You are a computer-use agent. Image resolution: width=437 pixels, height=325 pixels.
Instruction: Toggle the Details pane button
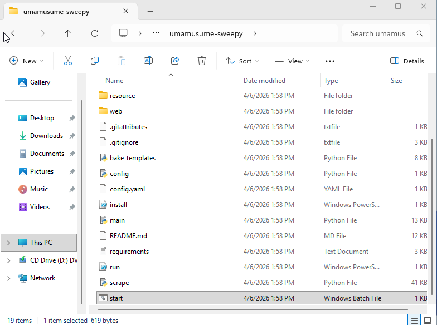pos(407,61)
